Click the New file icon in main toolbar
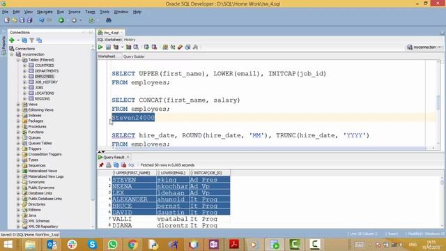The image size is (446, 251). pyautogui.click(x=7, y=20)
